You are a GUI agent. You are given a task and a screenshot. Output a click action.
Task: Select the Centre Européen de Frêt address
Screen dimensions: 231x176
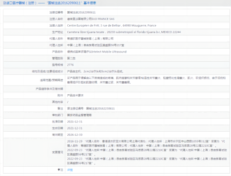click(x=112, y=25)
